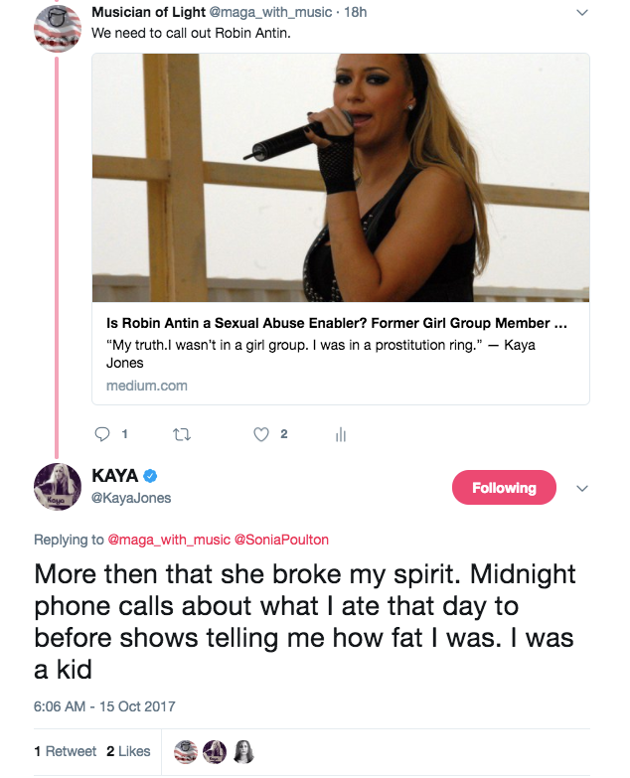Screen dimensions: 630x778
Task: View the 2 Likes list
Action: pyautogui.click(x=128, y=751)
